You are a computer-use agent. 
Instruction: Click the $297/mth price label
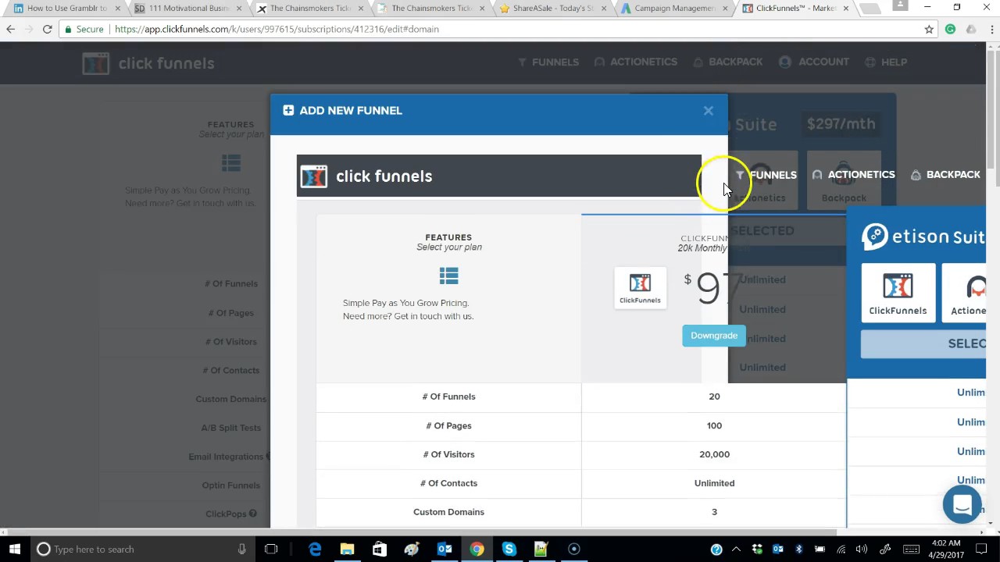coord(841,123)
